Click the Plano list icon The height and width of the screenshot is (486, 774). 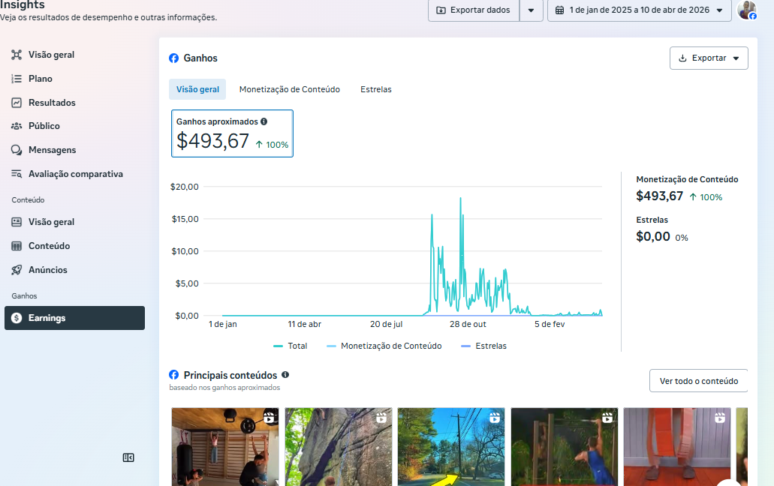pos(17,79)
